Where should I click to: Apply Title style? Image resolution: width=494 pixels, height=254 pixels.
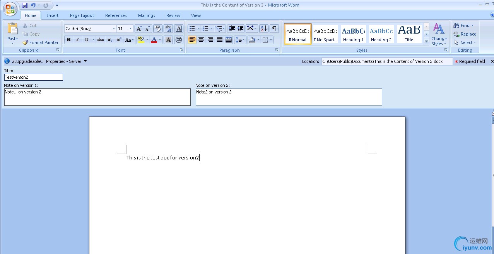(409, 34)
